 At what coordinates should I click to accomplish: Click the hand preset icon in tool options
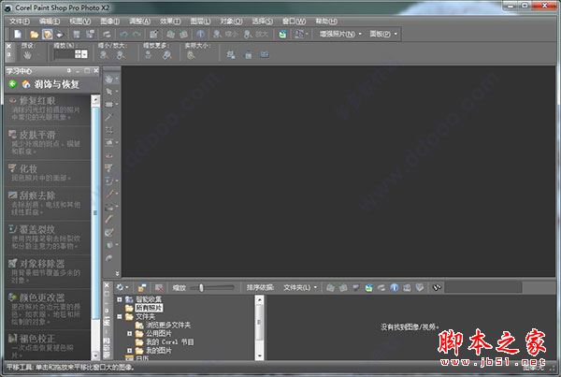tap(27, 55)
